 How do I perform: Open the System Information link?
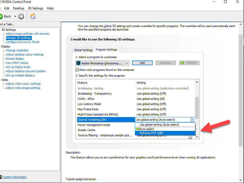point(14,177)
